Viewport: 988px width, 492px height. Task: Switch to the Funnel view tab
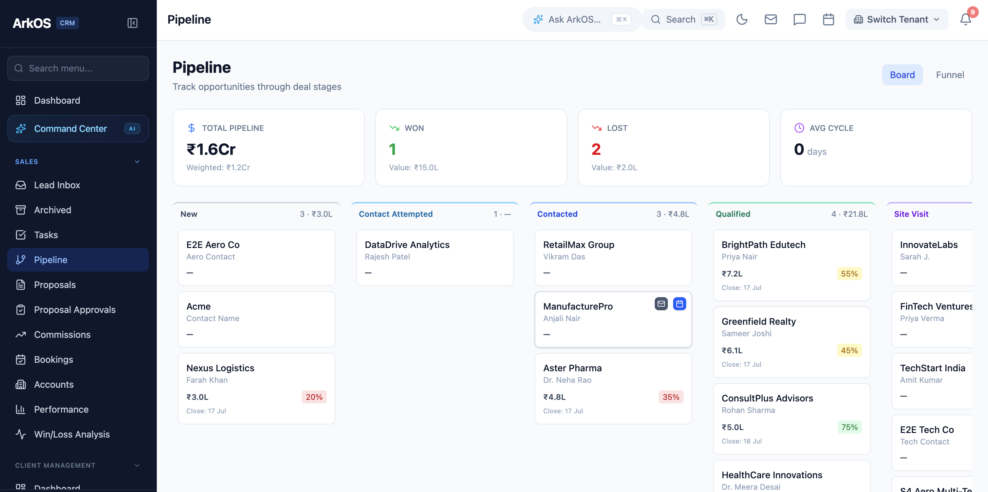click(950, 75)
